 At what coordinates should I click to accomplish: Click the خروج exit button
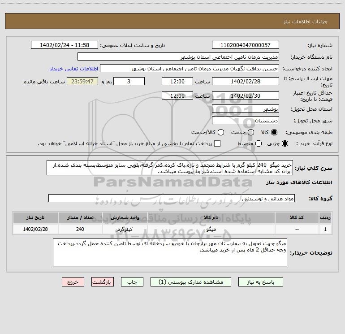tap(73, 282)
